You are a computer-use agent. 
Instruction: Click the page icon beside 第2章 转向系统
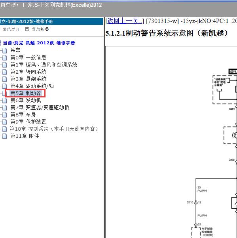[x=5, y=72]
